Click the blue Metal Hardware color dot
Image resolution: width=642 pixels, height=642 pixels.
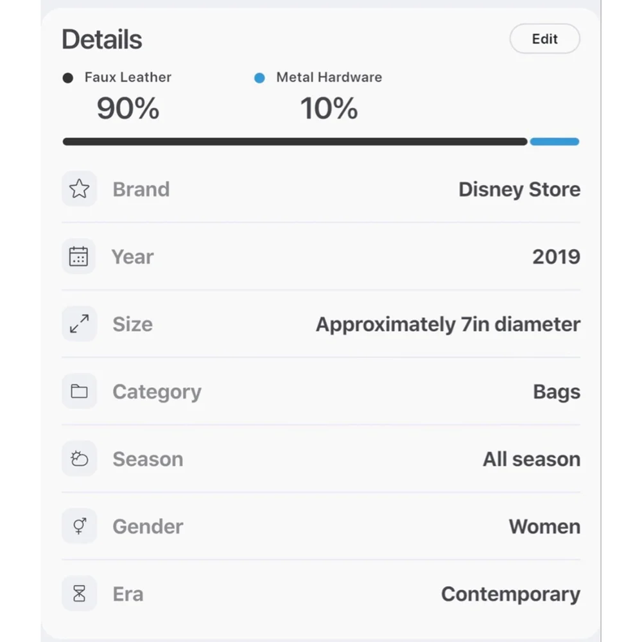tap(259, 78)
